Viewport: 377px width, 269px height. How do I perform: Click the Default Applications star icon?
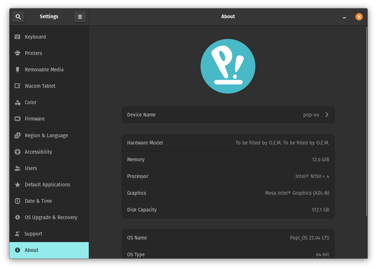(17, 185)
